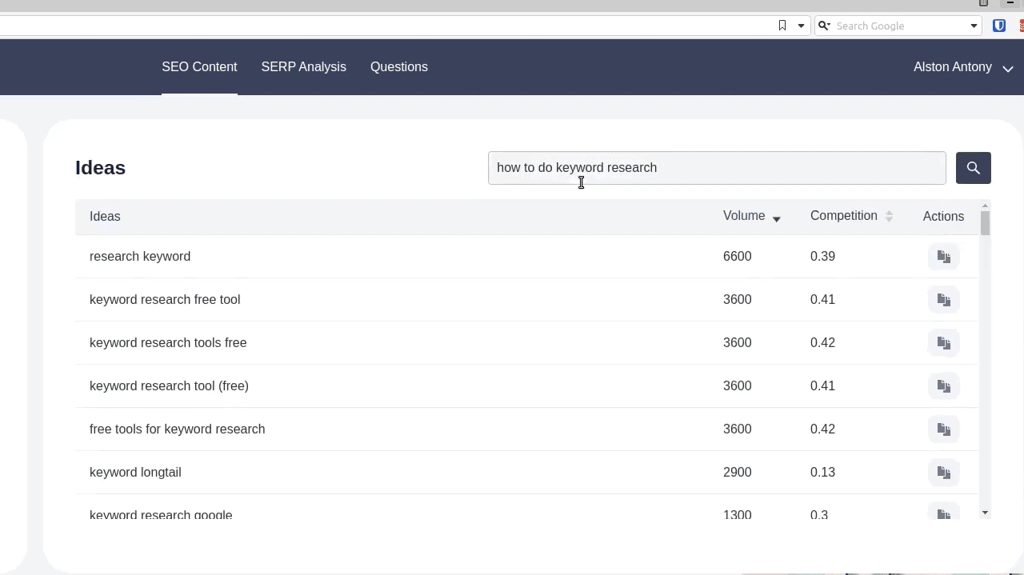This screenshot has width=1024, height=575.
Task: Click the browser bookmark icon
Action: (782, 26)
